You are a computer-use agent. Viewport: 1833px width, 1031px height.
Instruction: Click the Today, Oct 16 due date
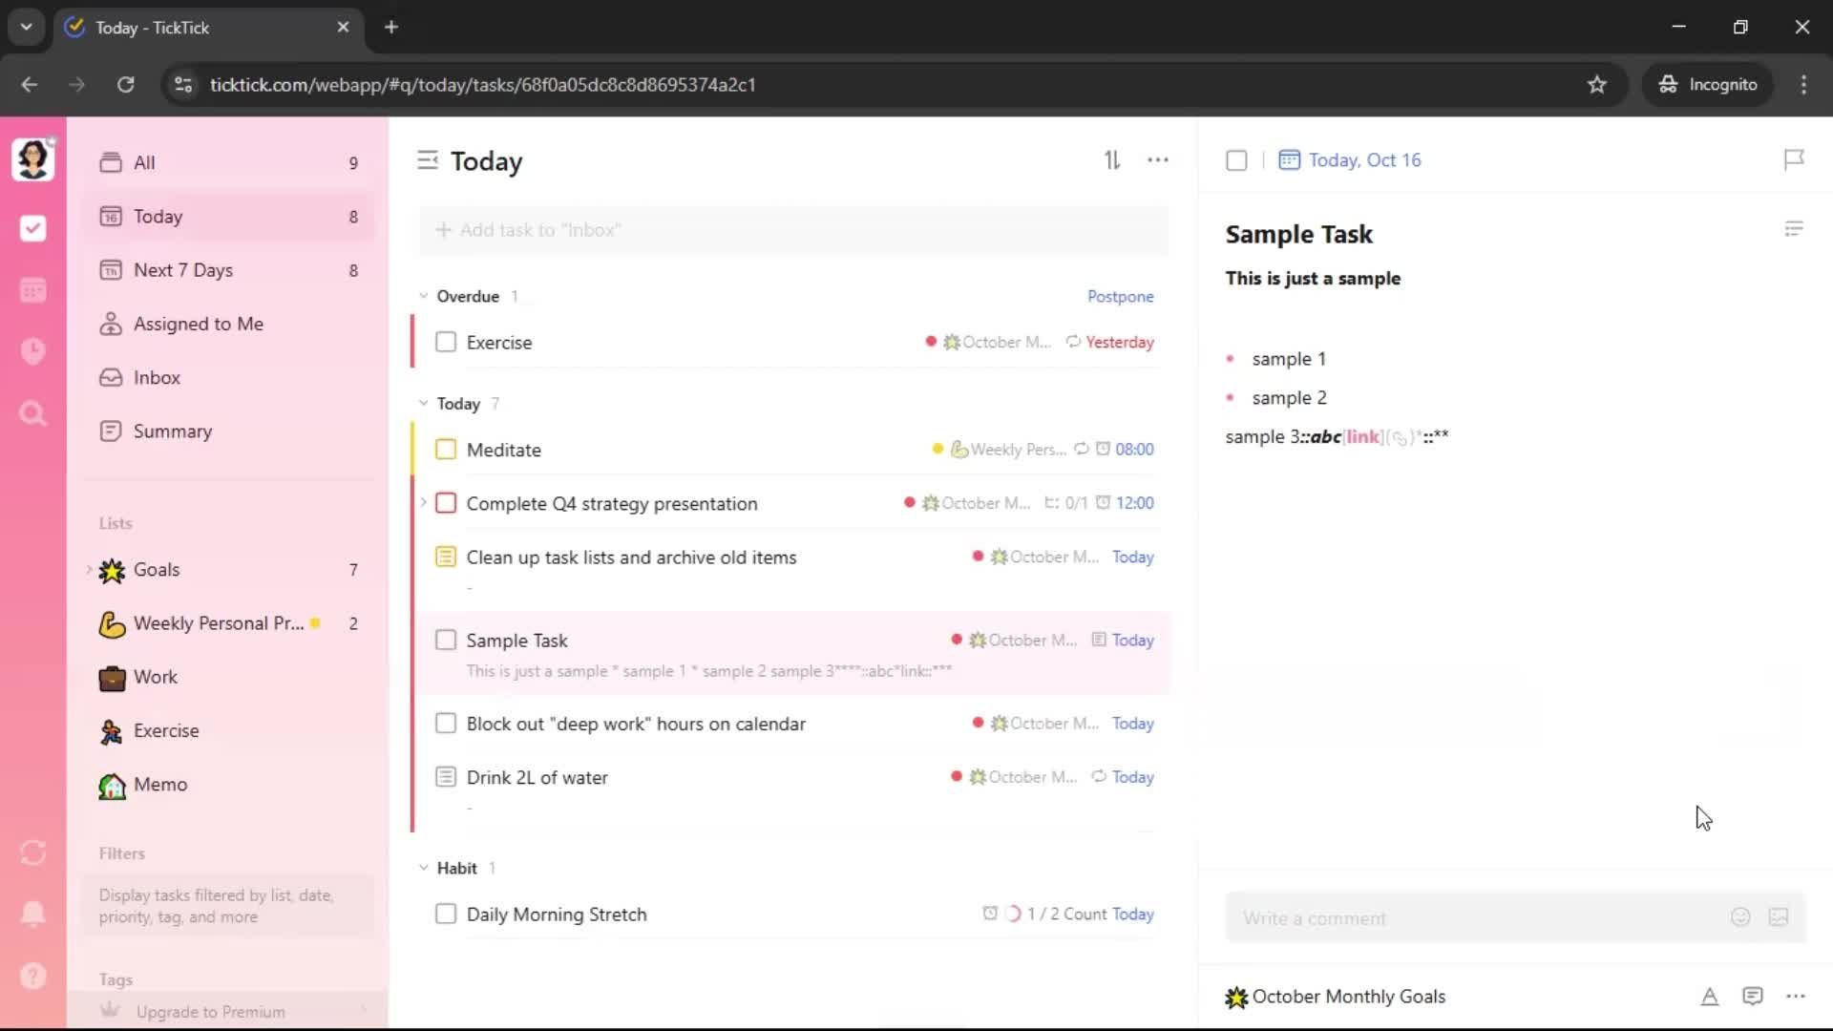(x=1363, y=160)
